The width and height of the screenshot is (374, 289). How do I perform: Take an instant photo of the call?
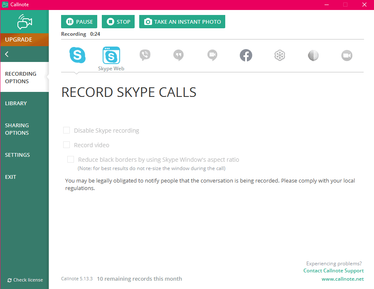182,21
